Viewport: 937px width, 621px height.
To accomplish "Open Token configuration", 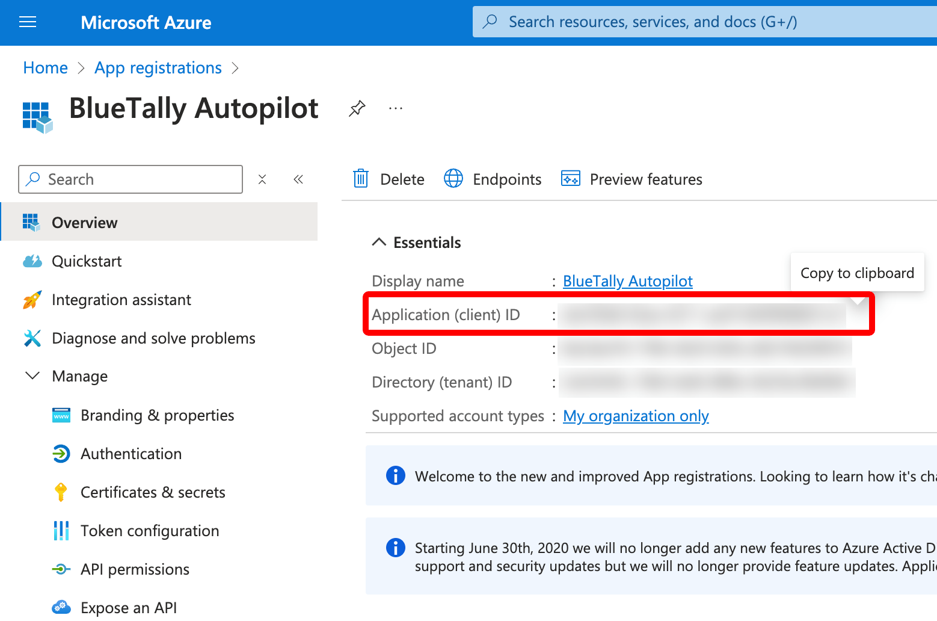I will pos(150,531).
